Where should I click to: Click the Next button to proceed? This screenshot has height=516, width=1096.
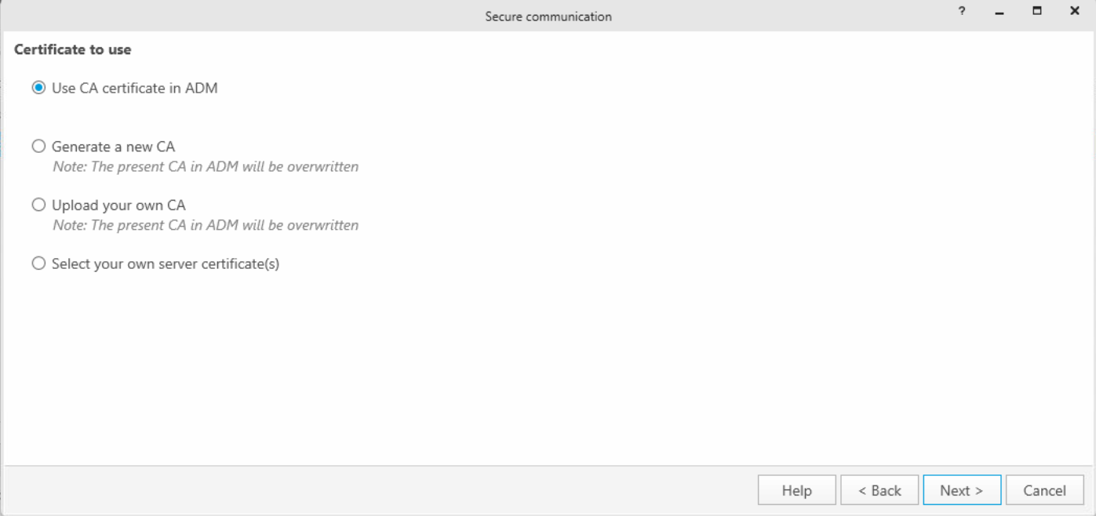click(962, 489)
